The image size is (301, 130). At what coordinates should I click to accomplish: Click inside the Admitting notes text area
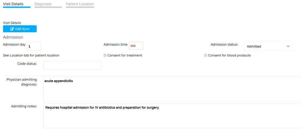point(172,116)
